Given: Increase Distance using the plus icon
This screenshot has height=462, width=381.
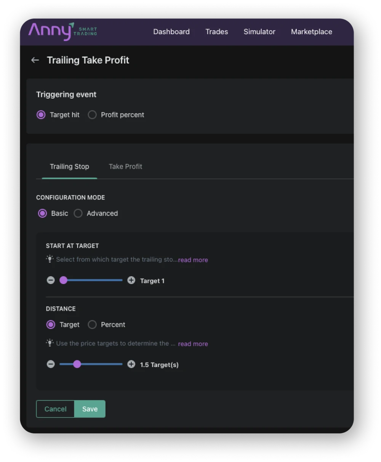Looking at the screenshot, I should coord(131,364).
